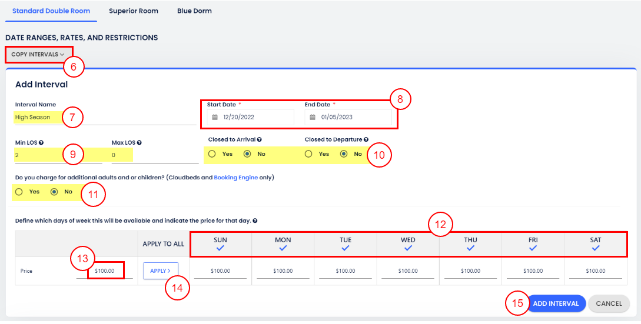Click the Interval Name input field
This screenshot has width=641, height=324.
(106, 117)
